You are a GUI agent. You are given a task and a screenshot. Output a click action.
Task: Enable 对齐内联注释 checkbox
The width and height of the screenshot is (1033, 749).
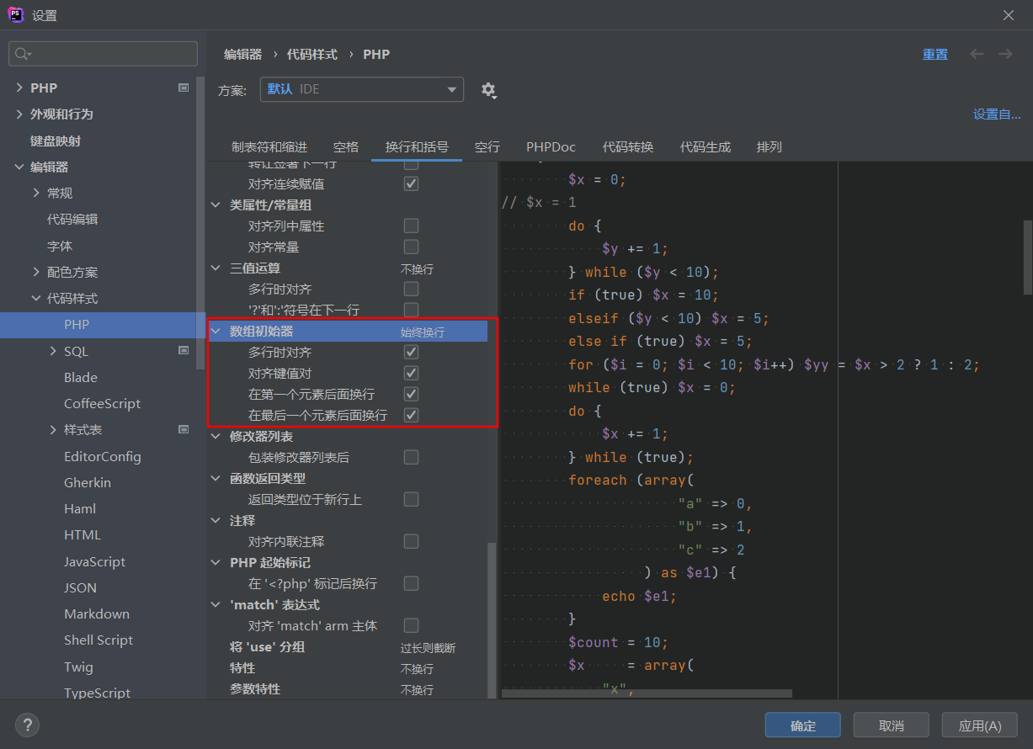click(x=411, y=541)
